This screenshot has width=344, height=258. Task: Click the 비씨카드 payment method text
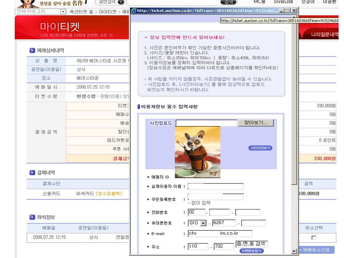(x=85, y=193)
